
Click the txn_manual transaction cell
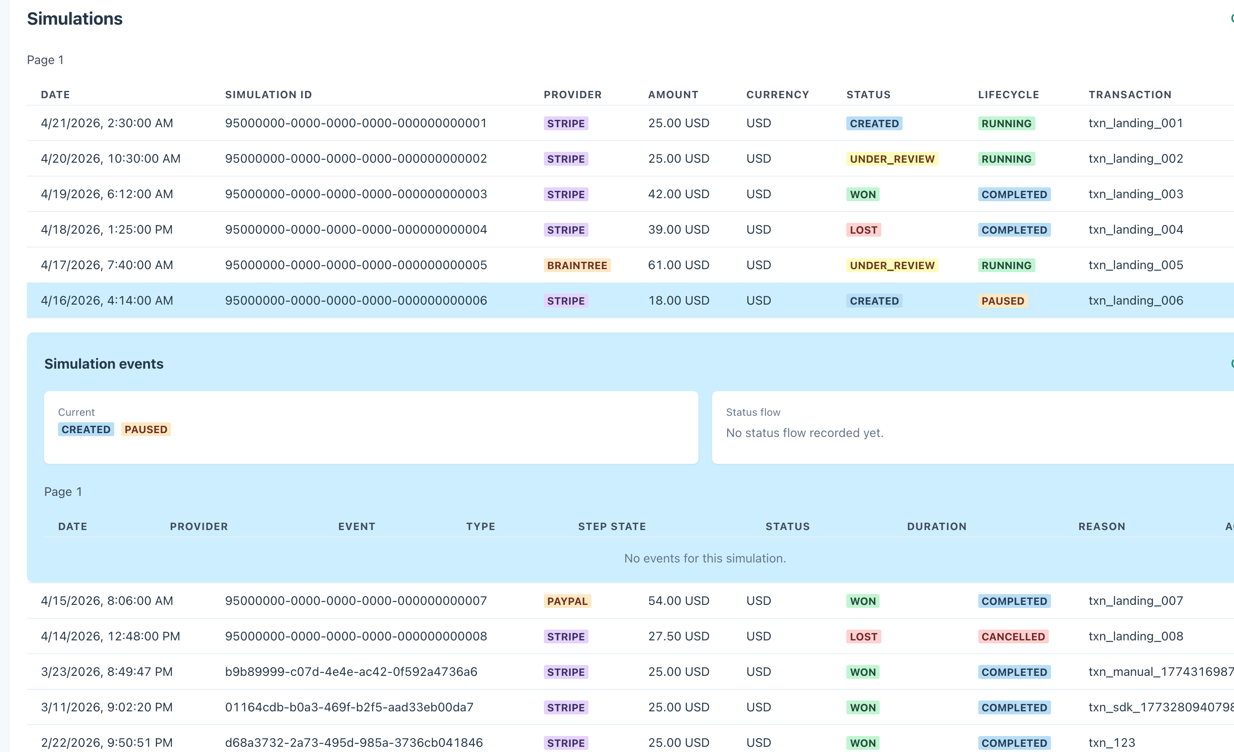(1161, 672)
